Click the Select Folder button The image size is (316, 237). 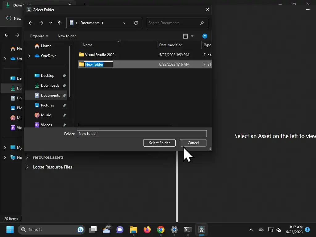(159, 143)
